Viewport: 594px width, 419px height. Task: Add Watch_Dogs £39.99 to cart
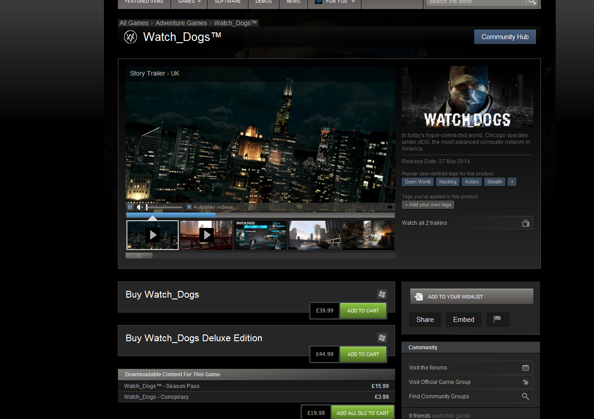click(x=363, y=311)
